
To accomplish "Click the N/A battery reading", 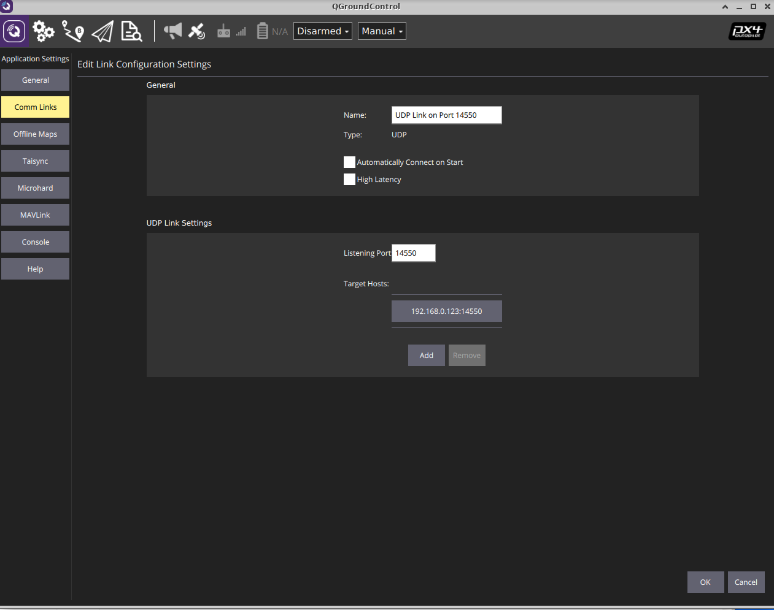I will click(x=280, y=31).
